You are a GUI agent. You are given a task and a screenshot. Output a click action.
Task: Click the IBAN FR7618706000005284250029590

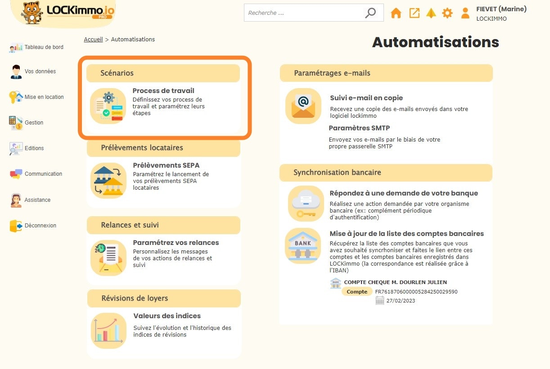416,292
